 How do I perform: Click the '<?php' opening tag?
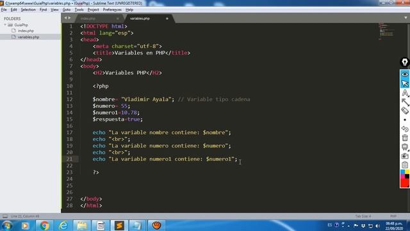101,86
